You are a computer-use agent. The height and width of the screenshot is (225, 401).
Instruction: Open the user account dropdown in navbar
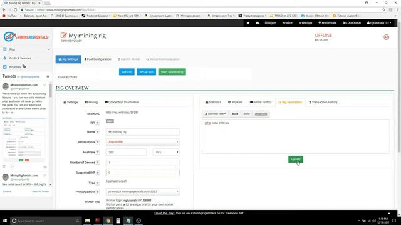(379, 23)
